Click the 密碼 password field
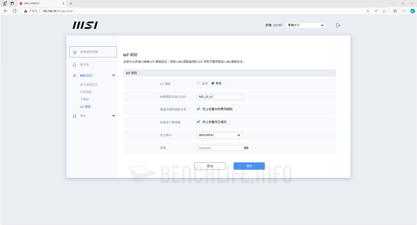Image resolution: width=417 pixels, height=225 pixels. [219, 148]
